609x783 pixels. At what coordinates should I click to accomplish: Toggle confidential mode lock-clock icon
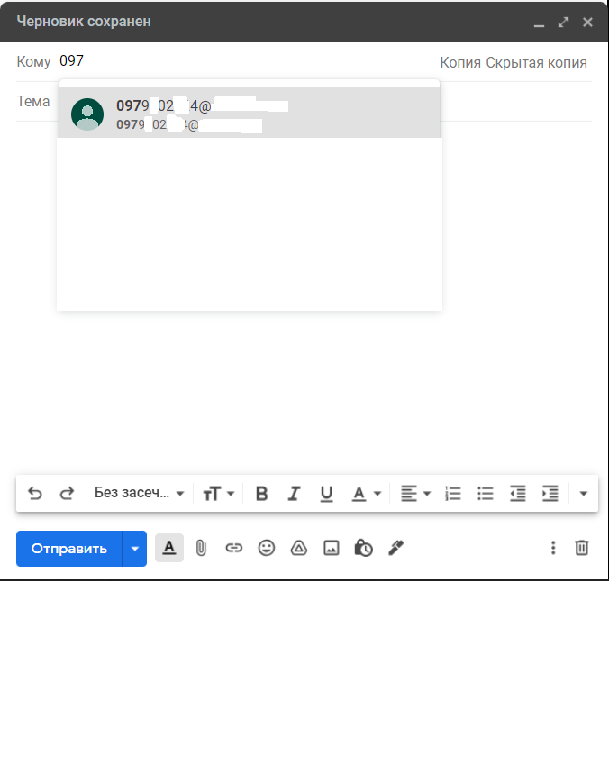coord(363,548)
